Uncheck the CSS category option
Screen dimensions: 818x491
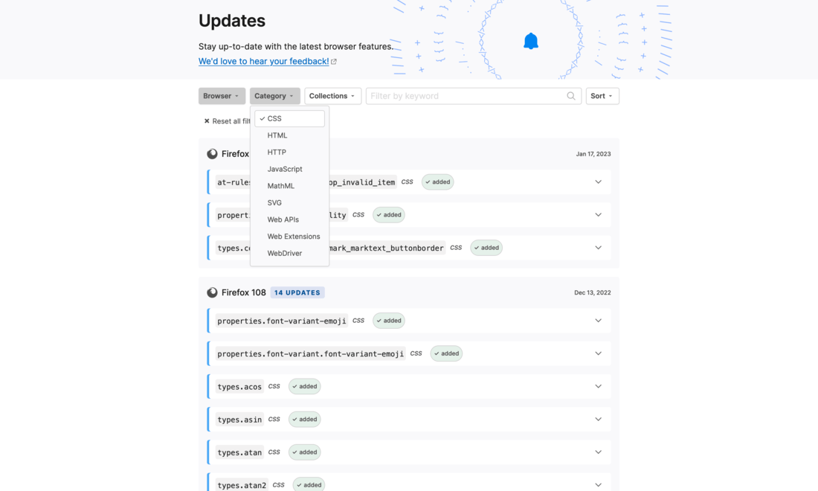pyautogui.click(x=289, y=119)
